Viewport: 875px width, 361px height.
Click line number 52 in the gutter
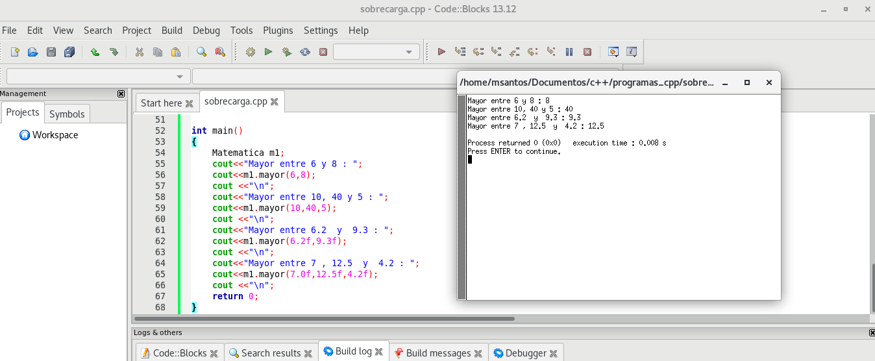(x=160, y=131)
